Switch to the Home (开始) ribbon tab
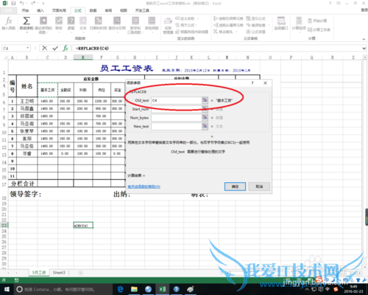This screenshot has width=368, height=295. [x=25, y=10]
